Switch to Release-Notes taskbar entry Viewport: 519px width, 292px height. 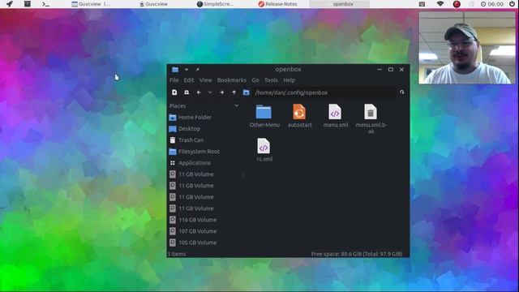click(x=277, y=4)
